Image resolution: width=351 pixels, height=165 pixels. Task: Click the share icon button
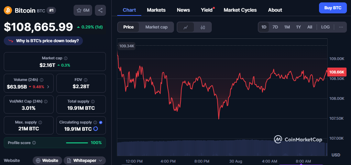click(x=100, y=10)
